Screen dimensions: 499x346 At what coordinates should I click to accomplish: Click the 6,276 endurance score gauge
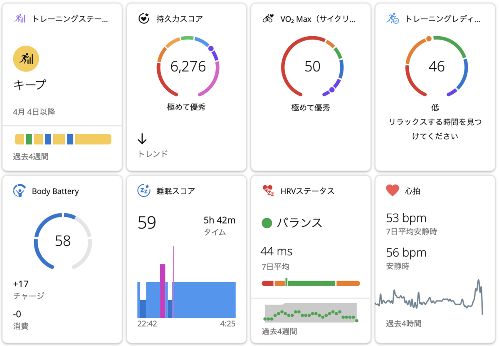(188, 66)
